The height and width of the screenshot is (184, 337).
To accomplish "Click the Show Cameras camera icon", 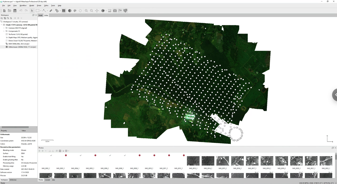I will coord(115,11).
